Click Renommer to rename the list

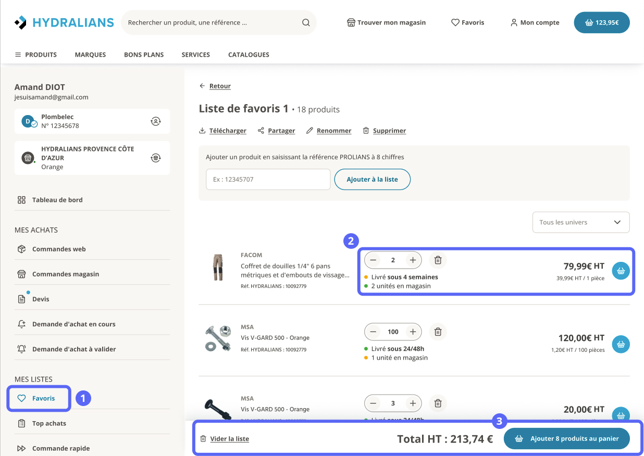[329, 131]
